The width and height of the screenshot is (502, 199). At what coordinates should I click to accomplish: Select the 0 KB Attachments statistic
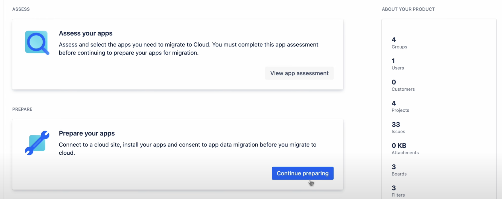coord(405,149)
